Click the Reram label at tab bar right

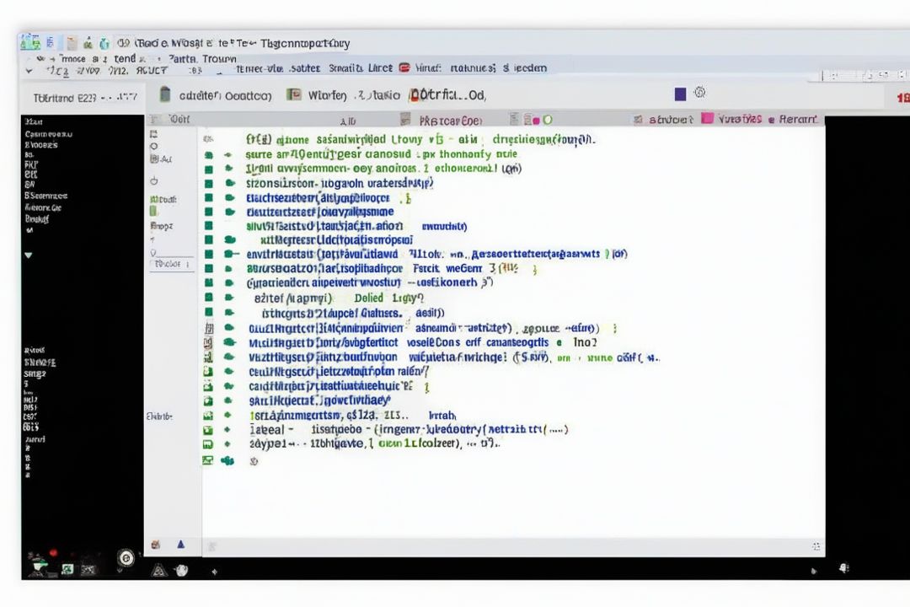point(797,120)
